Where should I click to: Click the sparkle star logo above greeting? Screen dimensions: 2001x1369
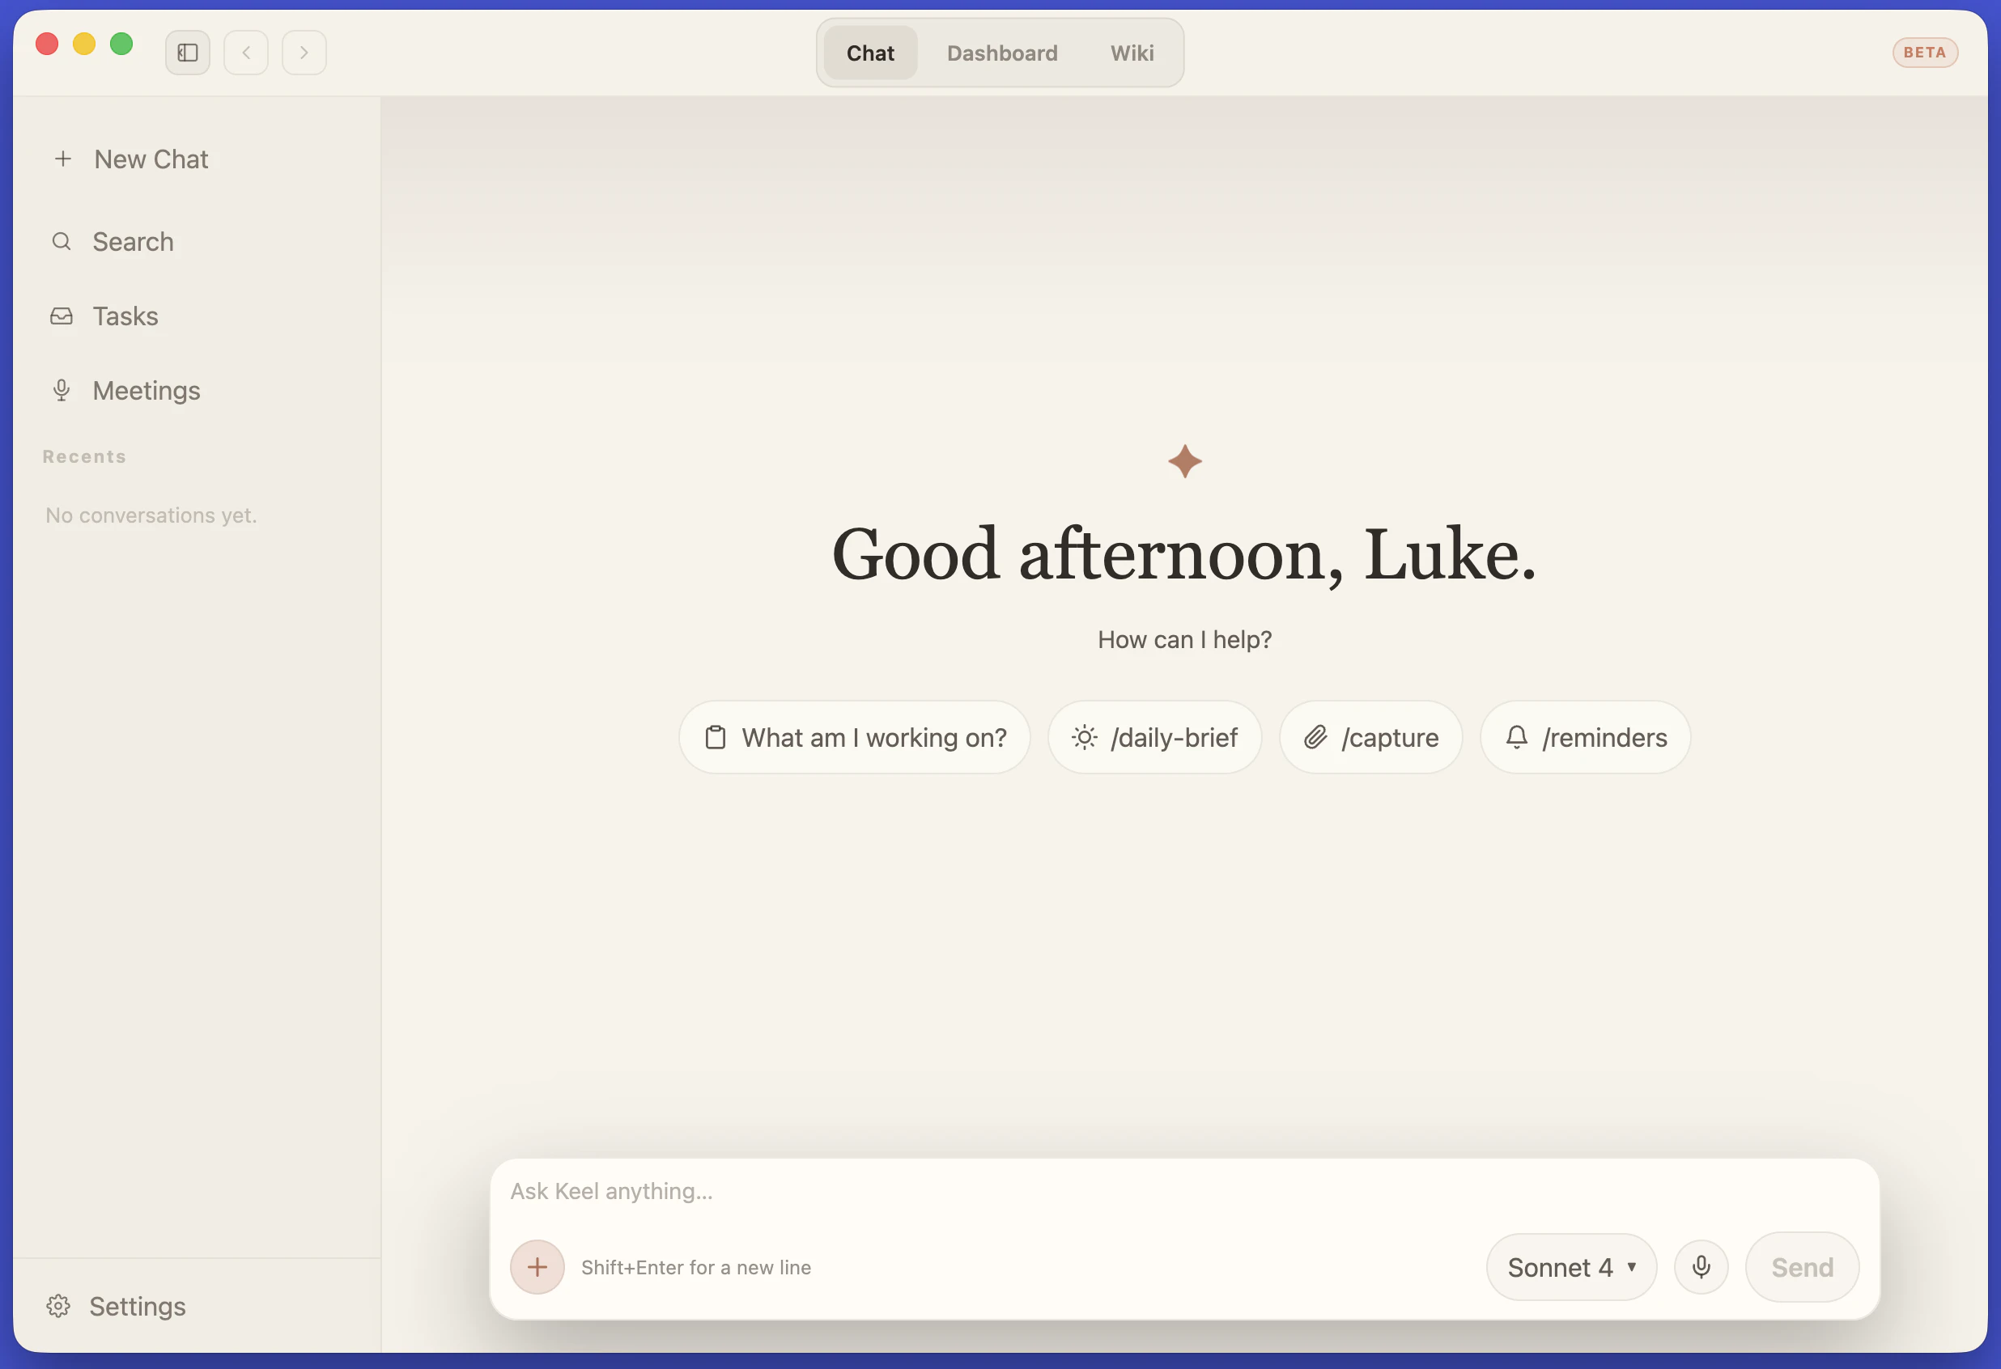point(1185,461)
